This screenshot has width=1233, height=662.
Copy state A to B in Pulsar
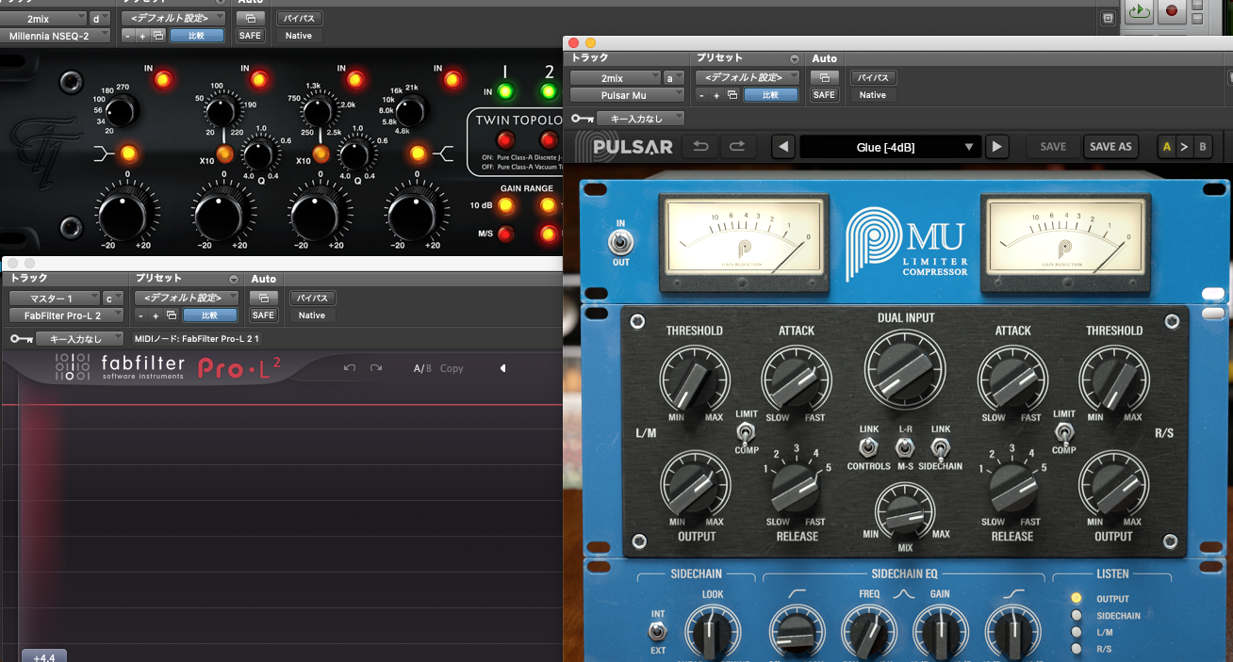(x=1183, y=147)
